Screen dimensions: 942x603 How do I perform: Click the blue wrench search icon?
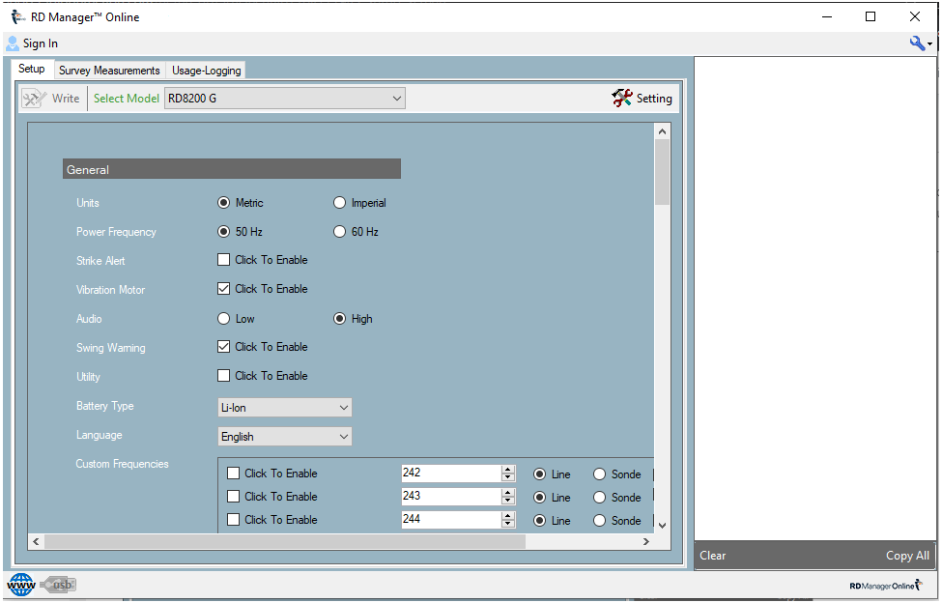pyautogui.click(x=916, y=43)
